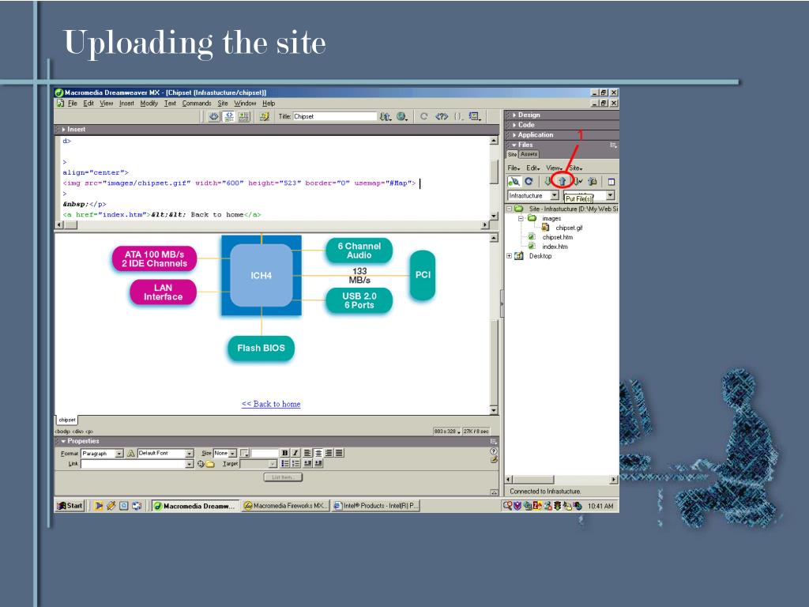This screenshot has height=607, width=809.
Task: Create ordered list in Properties
Action: pos(295,463)
